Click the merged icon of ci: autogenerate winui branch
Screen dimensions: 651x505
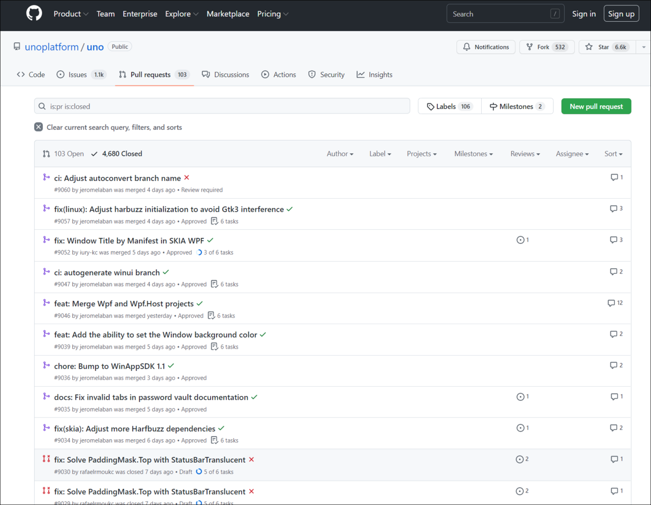tap(47, 272)
